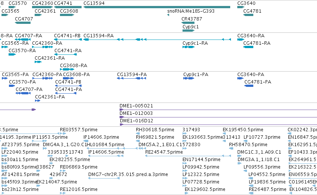
Task: Select the EK282255.5prime EST
Action: pyautogui.click(x=51, y=163)
